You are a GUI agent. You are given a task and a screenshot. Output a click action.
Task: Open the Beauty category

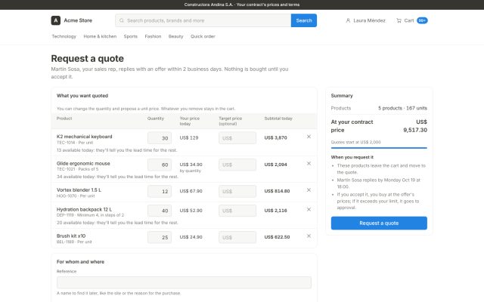176,36
